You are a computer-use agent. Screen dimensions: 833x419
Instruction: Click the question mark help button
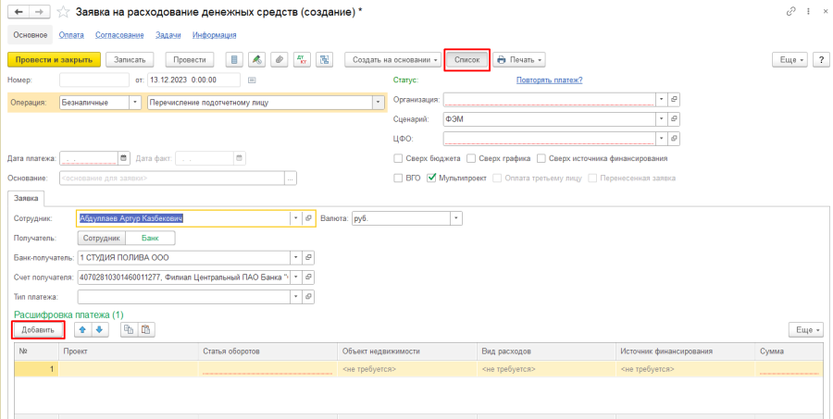(x=820, y=59)
